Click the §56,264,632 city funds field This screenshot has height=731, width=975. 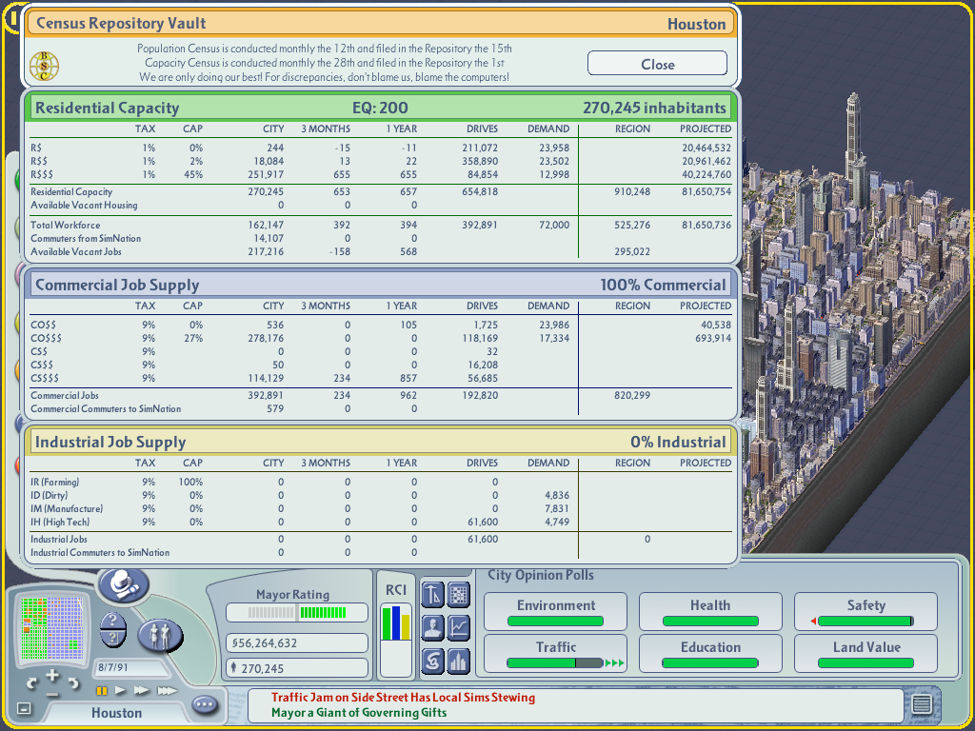coord(297,642)
